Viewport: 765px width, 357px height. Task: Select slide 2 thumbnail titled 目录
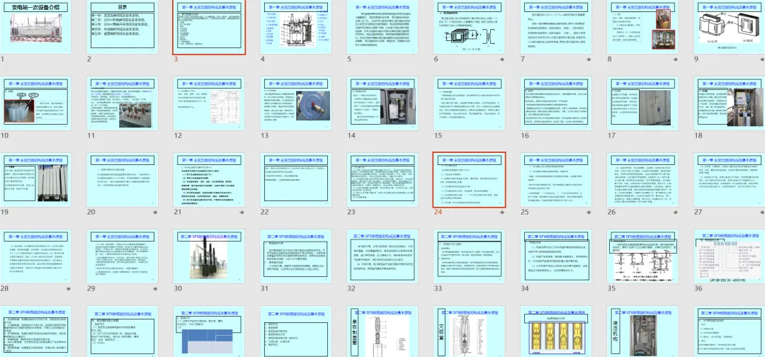(123, 27)
